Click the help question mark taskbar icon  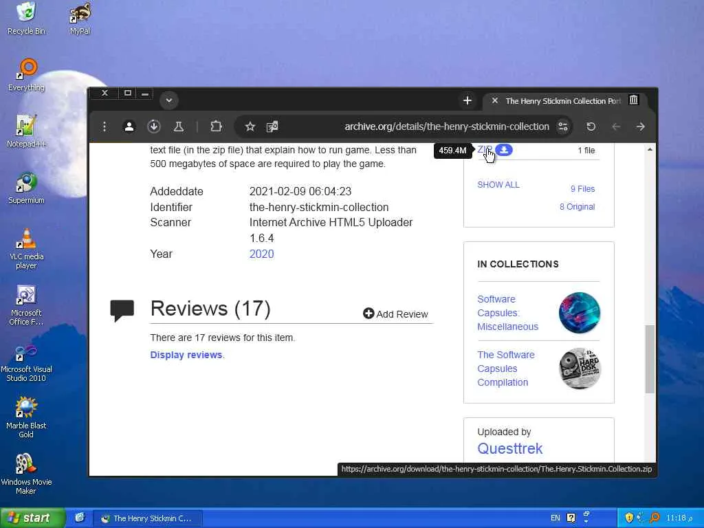click(571, 518)
